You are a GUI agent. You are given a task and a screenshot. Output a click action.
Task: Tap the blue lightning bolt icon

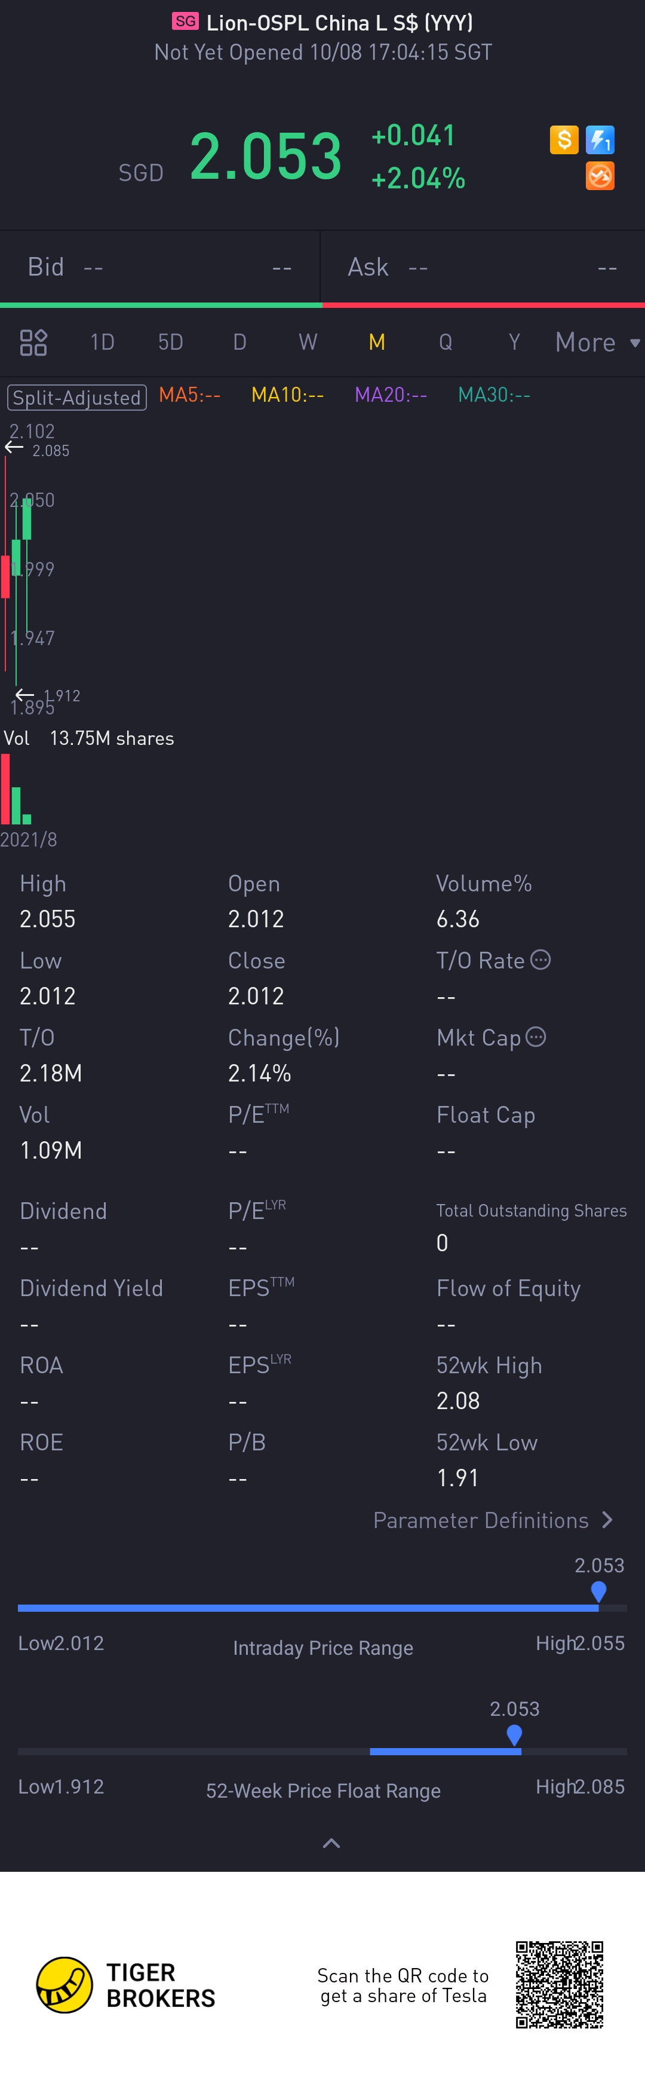point(600,139)
